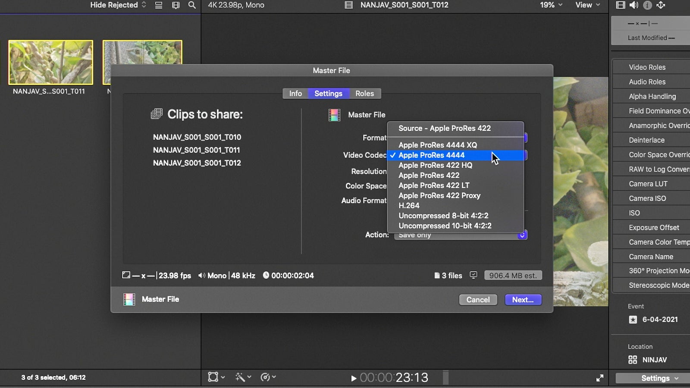The image size is (690, 388).
Task: Click the Next... button
Action: 523,300
